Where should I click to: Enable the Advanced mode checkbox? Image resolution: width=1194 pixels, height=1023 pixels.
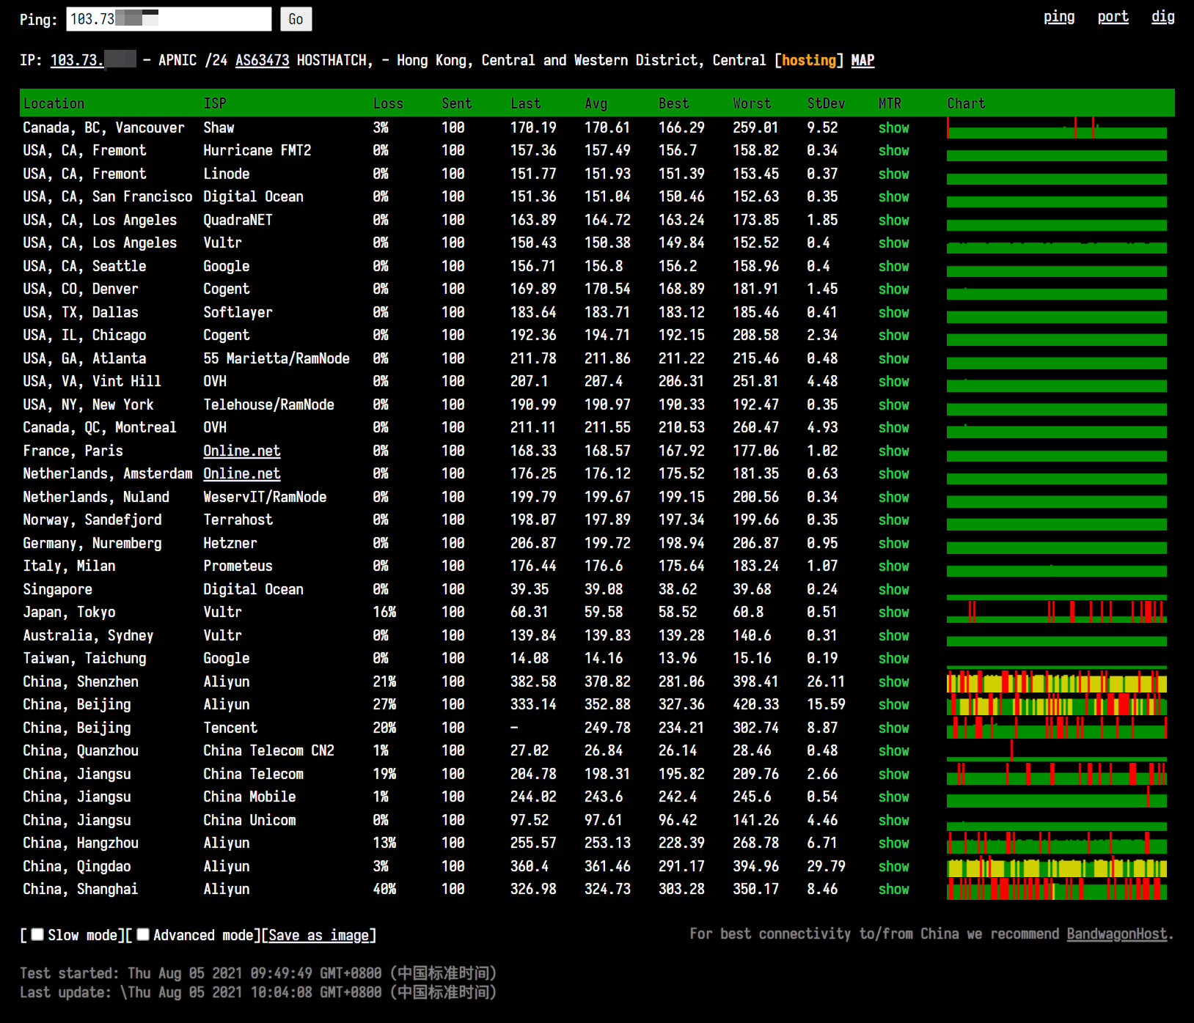[143, 934]
